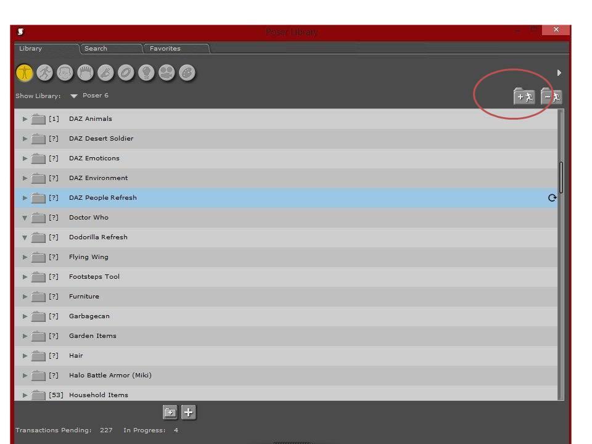Select the Props category icon
This screenshot has height=444, width=592.
126,73
